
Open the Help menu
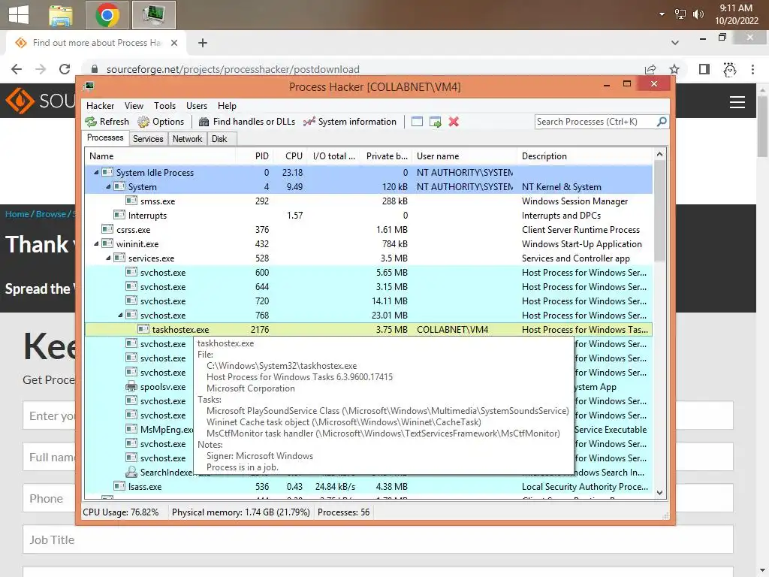coord(227,106)
